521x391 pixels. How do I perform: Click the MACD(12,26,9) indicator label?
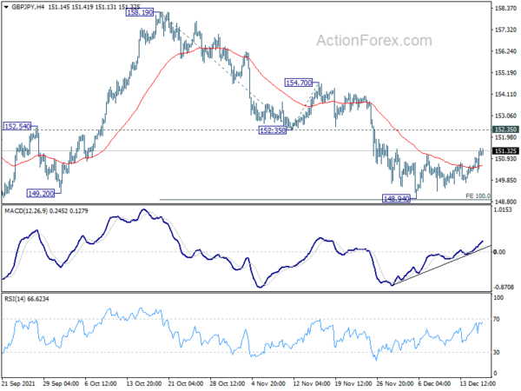pos(46,211)
